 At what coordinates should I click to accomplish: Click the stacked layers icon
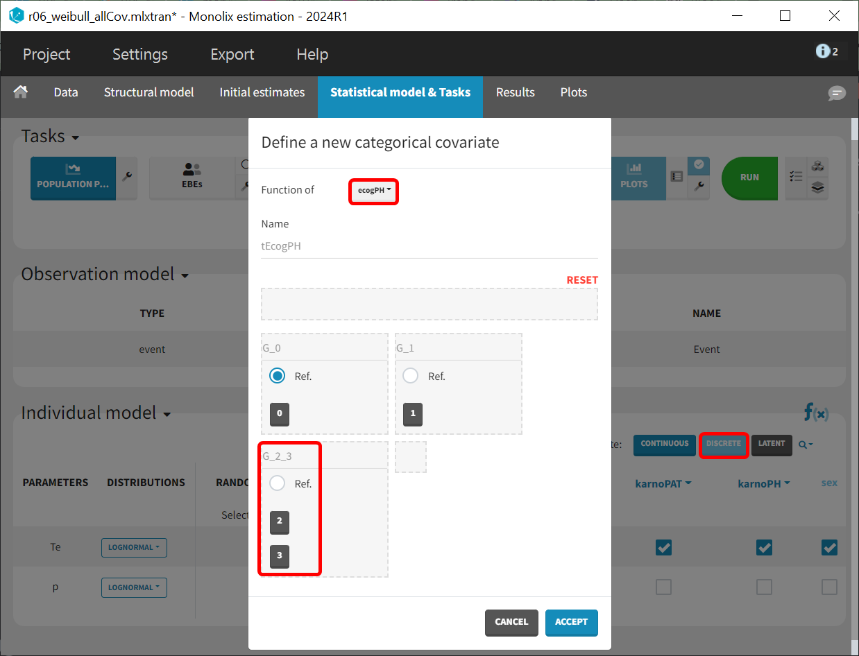tap(818, 187)
